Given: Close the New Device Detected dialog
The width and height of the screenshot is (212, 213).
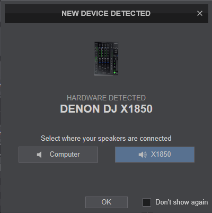Looking at the screenshot, I should click(200, 13).
